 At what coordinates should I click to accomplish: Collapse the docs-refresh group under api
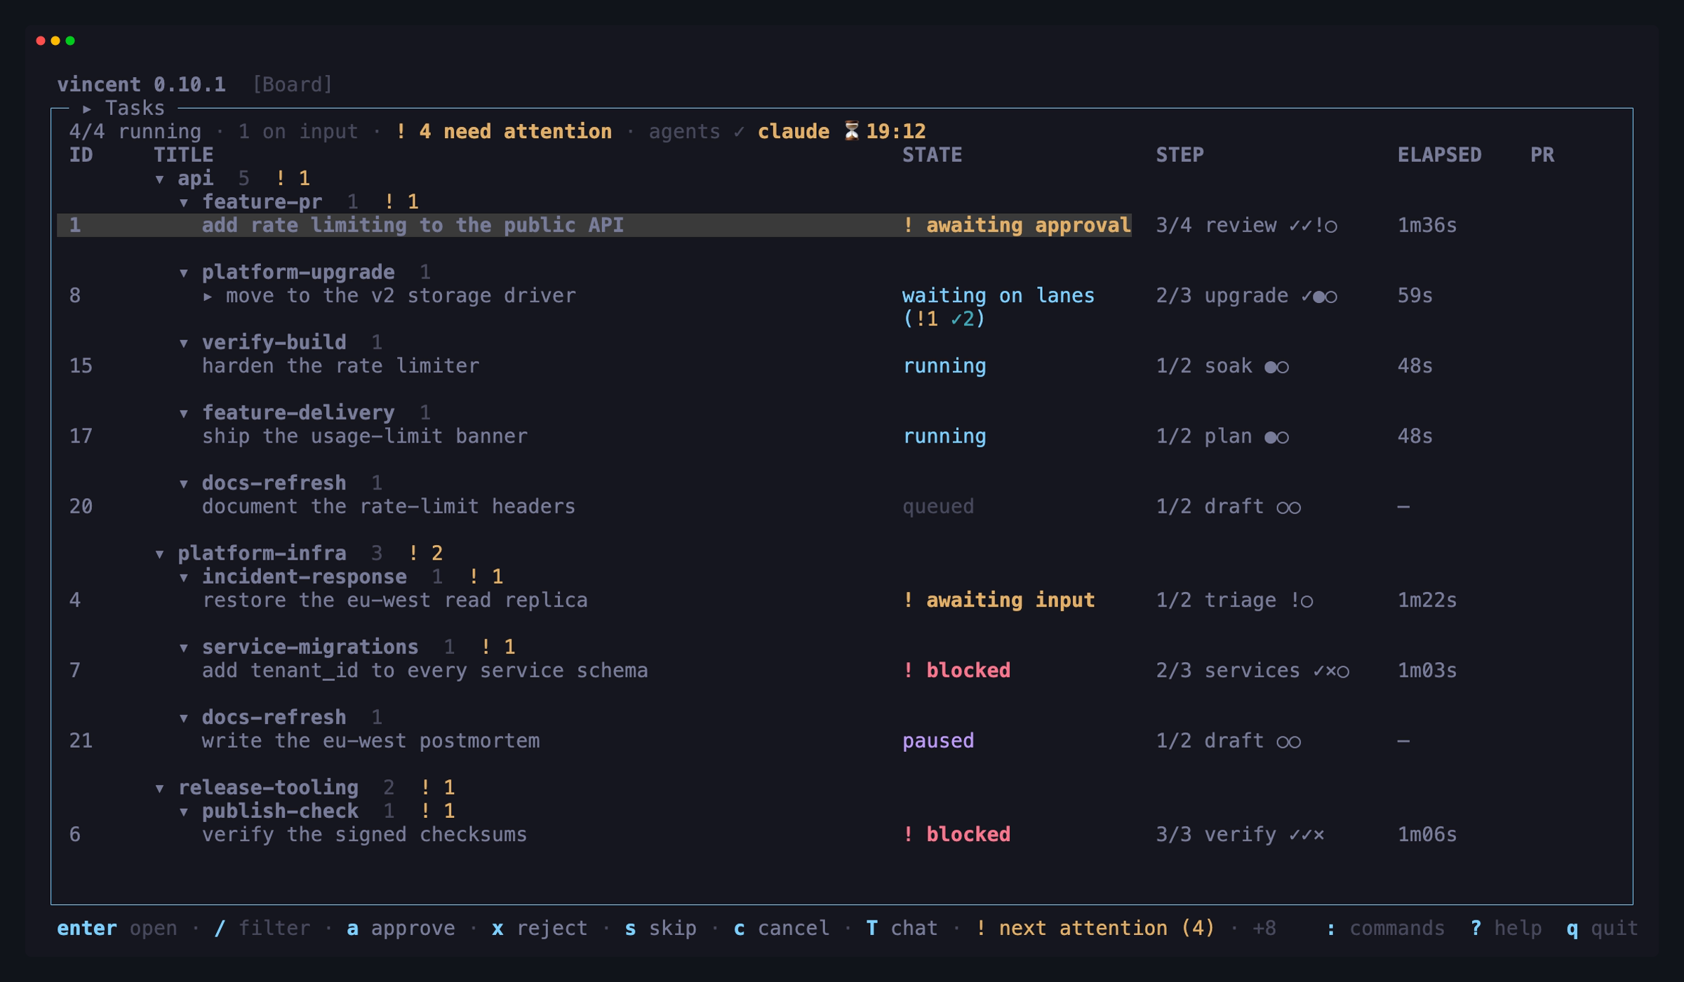(x=184, y=484)
